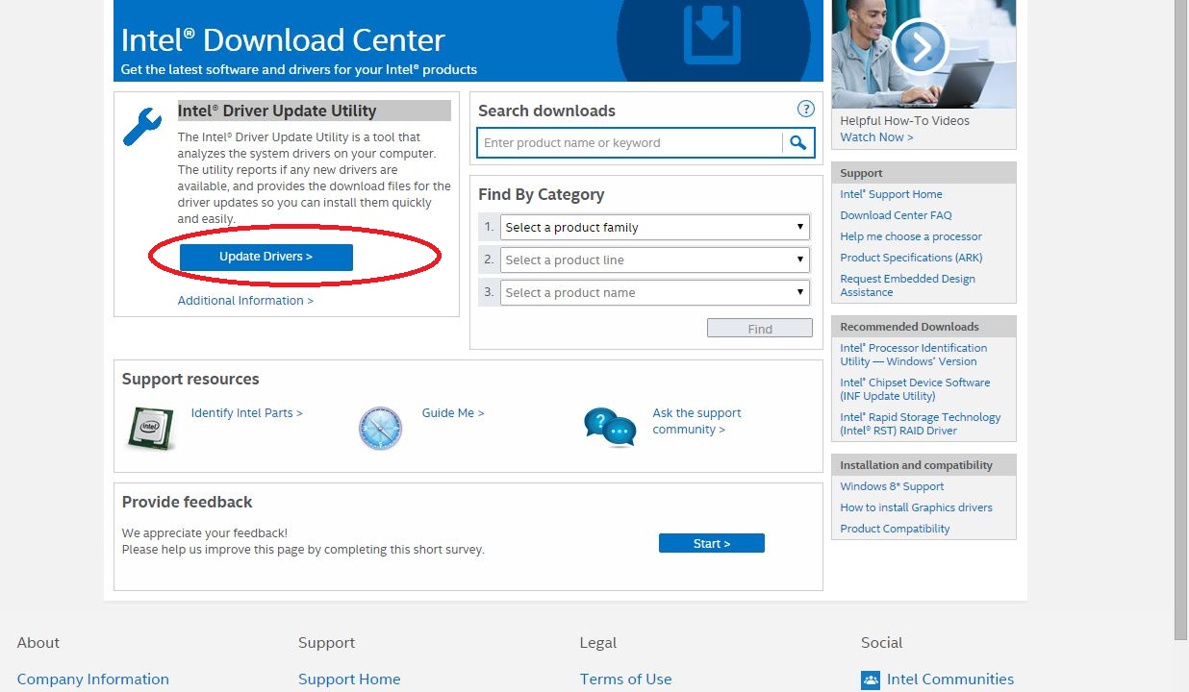Screen dimensions: 1189x692
Task: Open How to install Graphics drivers
Action: click(x=917, y=507)
